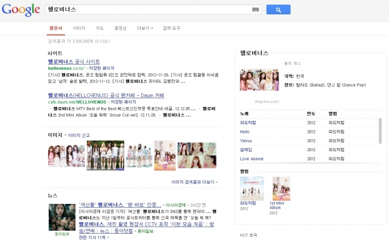Open third image result, group on beach
This screenshot has width=389, height=240.
click(139, 155)
